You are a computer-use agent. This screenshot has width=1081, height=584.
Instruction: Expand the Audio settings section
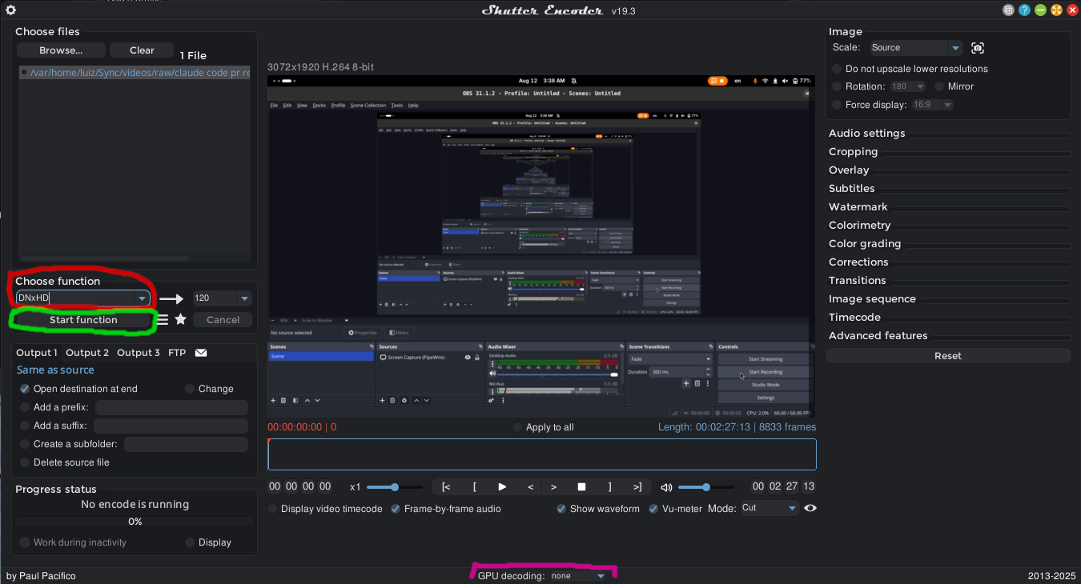coord(866,134)
